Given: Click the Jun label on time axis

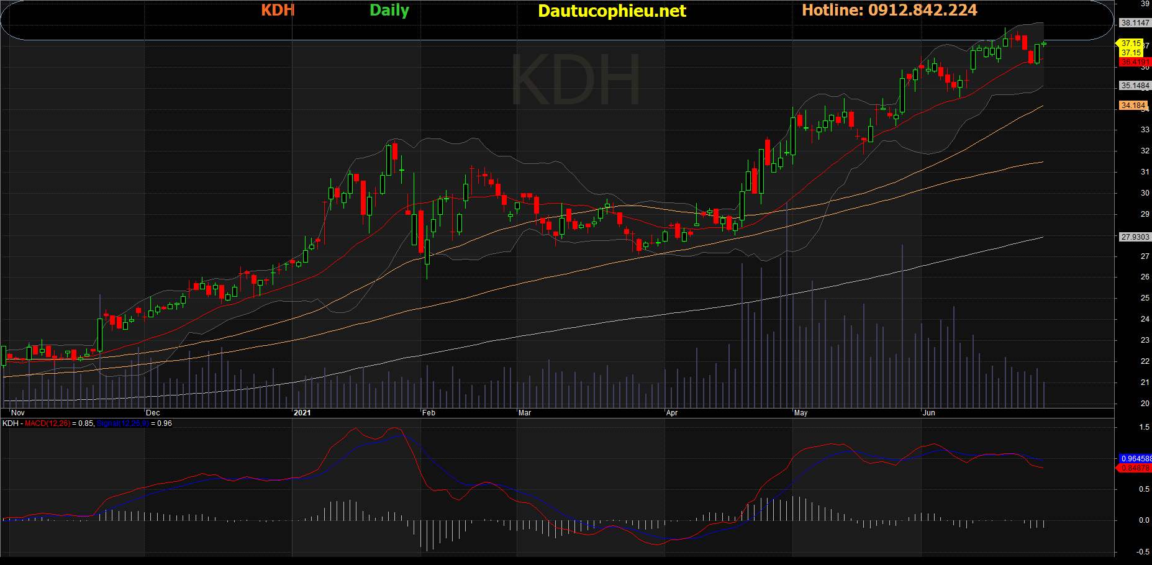Looking at the screenshot, I should point(928,413).
